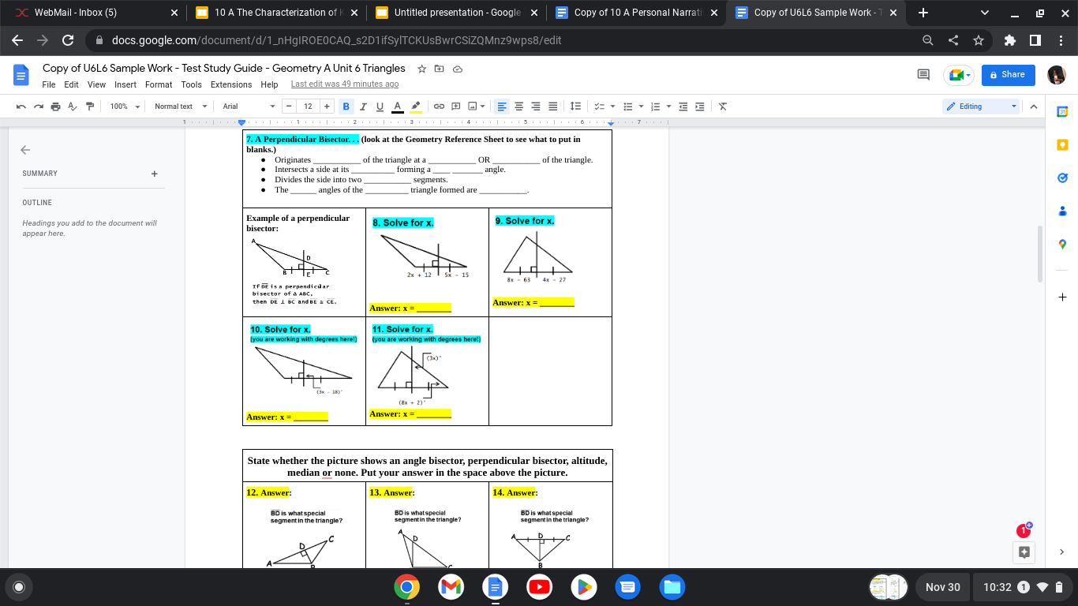Open Google Keep in side panel

[1062, 144]
